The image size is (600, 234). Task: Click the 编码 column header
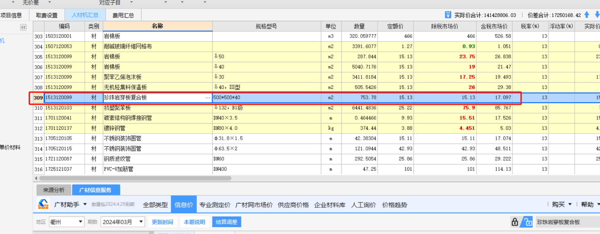(64, 26)
